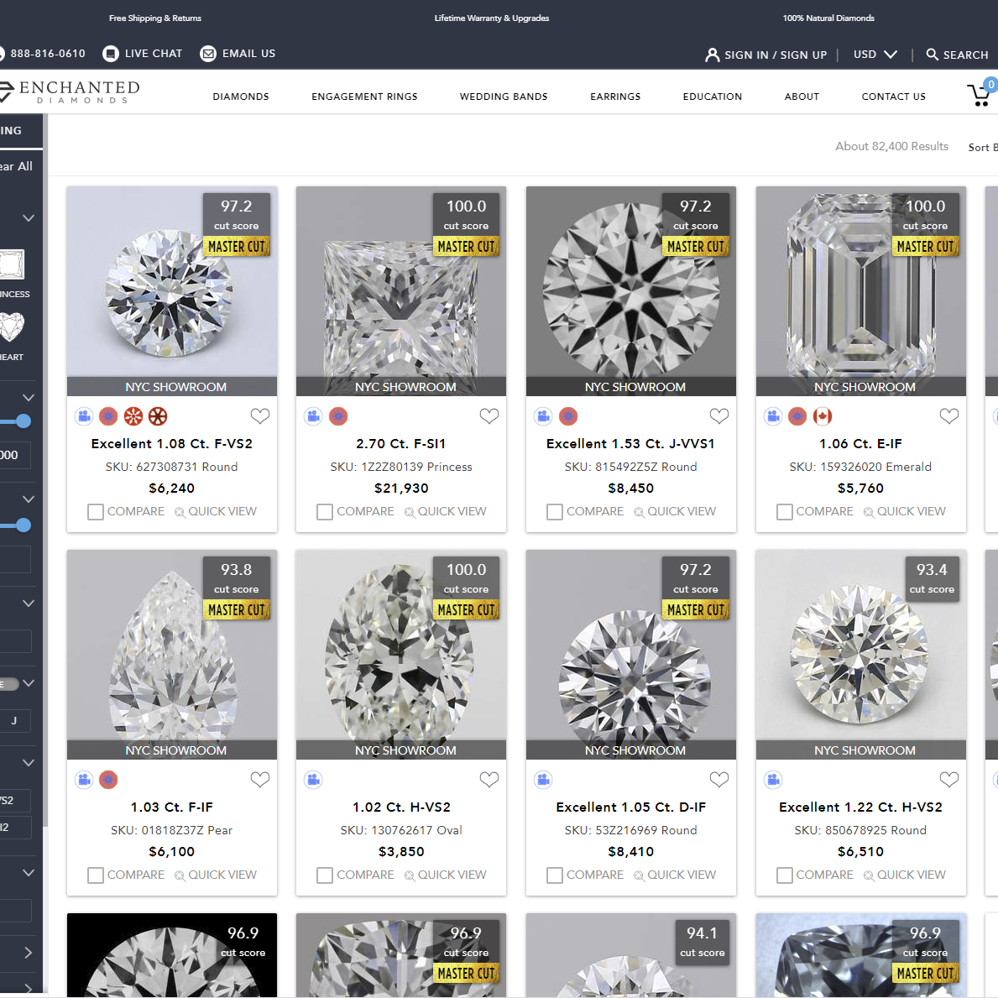Check Compare for 1.02 Ct. H-VS2 oval
Image resolution: width=998 pixels, height=998 pixels.
[x=325, y=875]
